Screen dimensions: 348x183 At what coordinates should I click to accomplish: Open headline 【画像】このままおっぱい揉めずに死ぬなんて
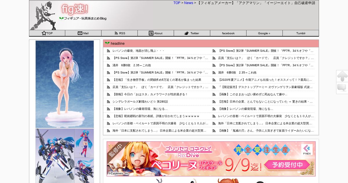253,94
